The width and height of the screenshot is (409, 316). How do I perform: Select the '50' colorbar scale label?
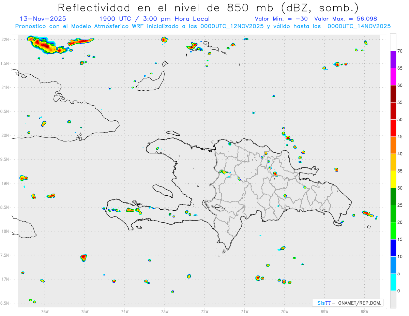pos(400,120)
